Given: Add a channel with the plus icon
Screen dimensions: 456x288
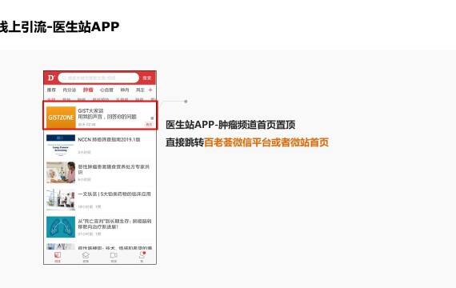Looking at the screenshot, I should click(x=150, y=90).
